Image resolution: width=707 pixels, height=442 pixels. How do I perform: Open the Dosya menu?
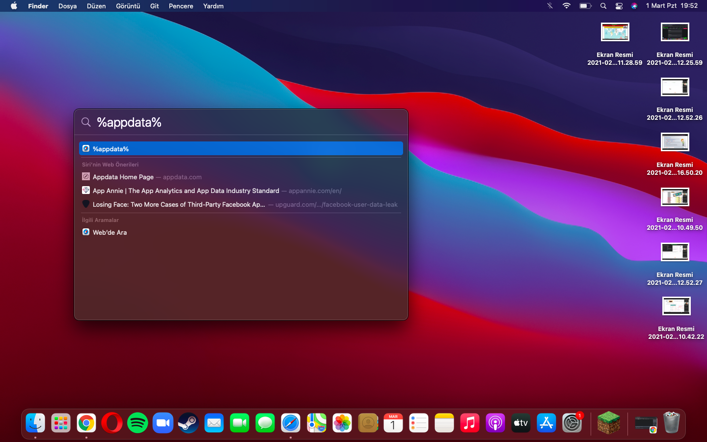67,6
